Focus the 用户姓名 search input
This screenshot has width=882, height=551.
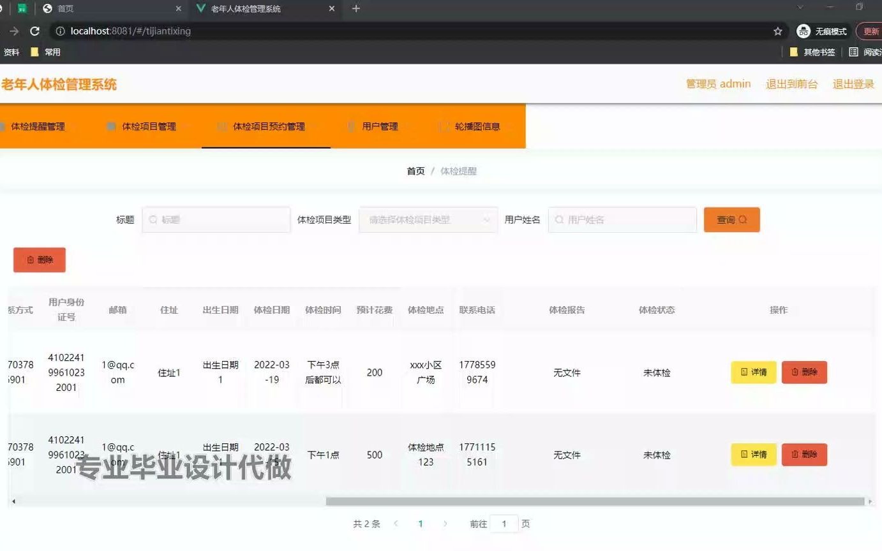click(622, 219)
